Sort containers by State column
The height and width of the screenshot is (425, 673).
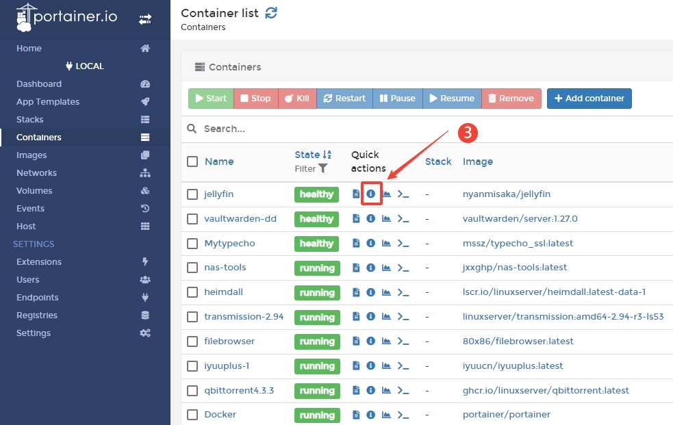(313, 155)
